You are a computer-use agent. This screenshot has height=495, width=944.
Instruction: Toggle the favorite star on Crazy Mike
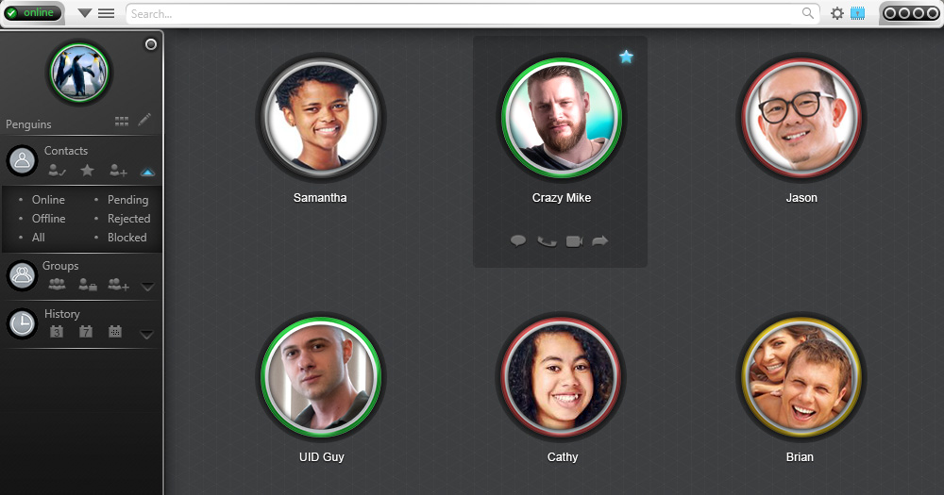click(626, 57)
